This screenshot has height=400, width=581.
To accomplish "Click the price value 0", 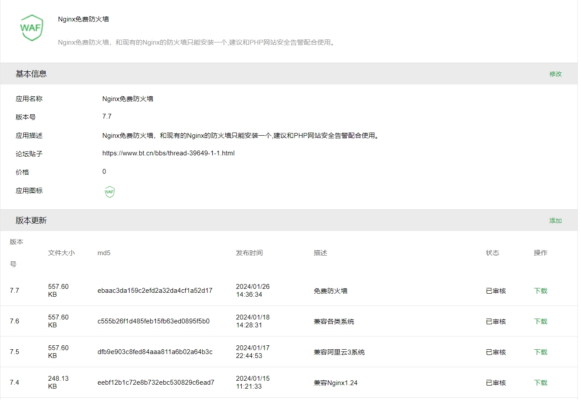I will coord(104,172).
